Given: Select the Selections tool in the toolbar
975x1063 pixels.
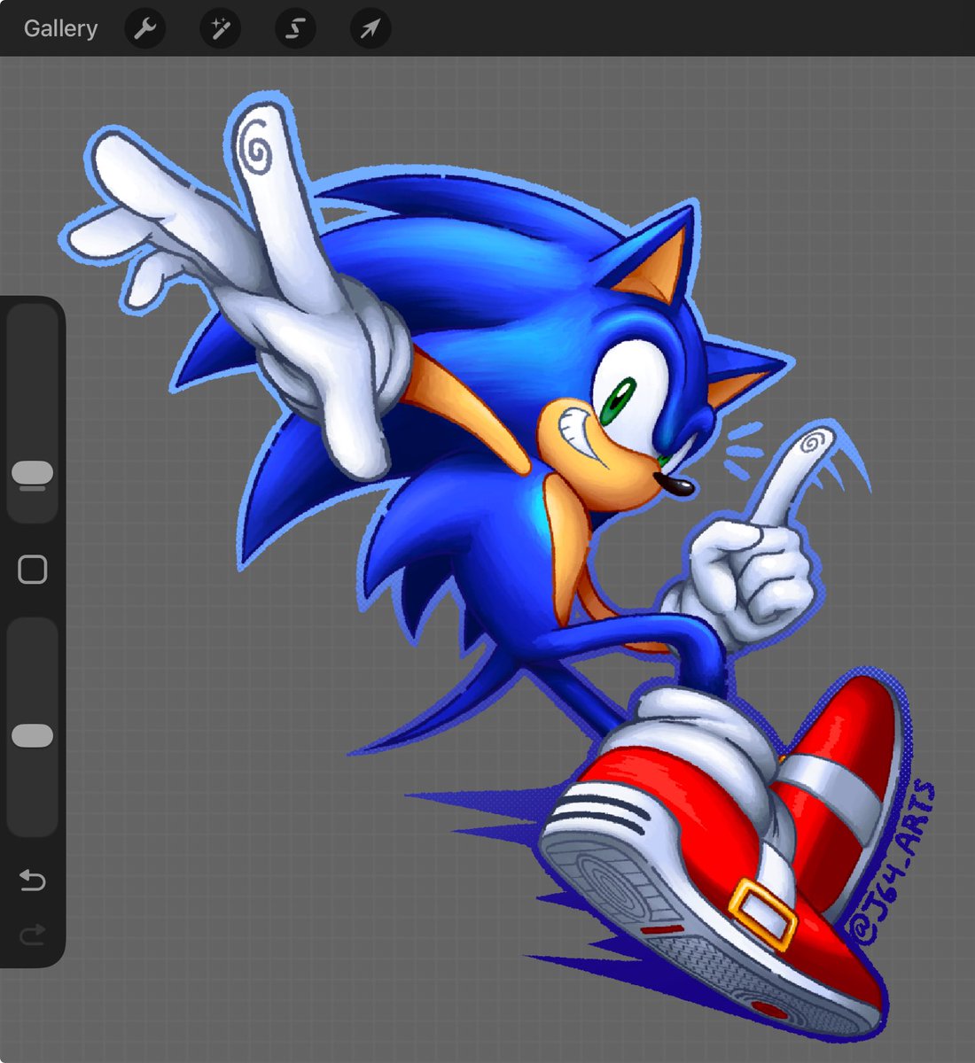Looking at the screenshot, I should (x=294, y=27).
